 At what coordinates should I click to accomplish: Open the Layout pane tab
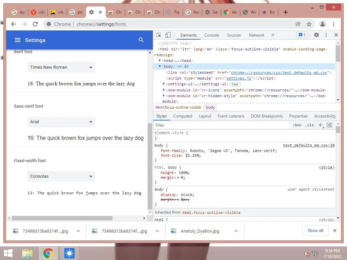205,116
